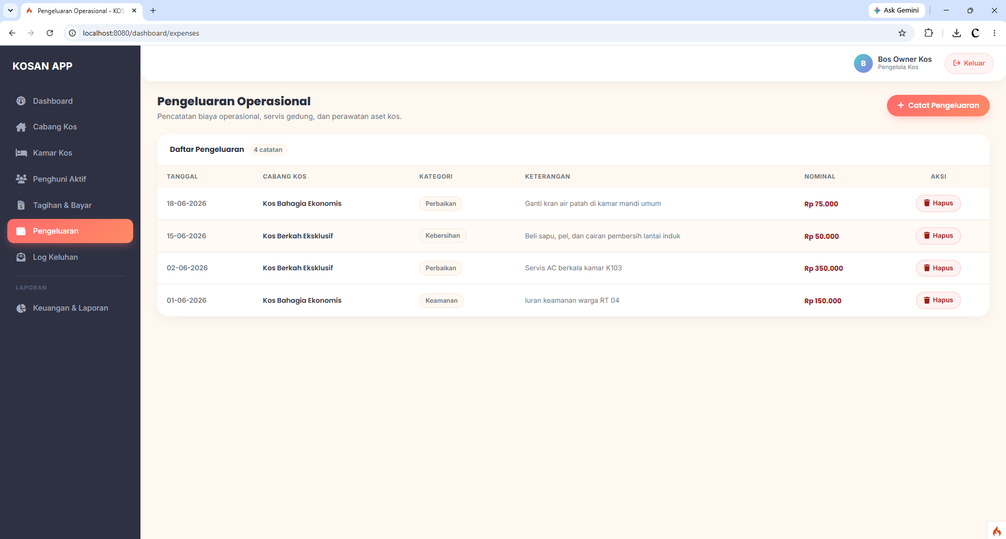Open the Cabang Kos menu item
The image size is (1006, 539).
pos(70,127)
